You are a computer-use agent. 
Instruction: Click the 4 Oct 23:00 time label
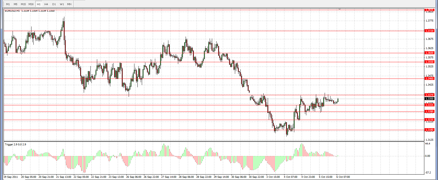point(308,177)
